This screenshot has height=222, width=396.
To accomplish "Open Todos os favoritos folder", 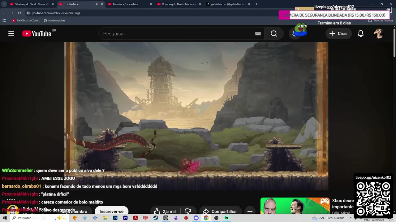I will (x=381, y=20).
